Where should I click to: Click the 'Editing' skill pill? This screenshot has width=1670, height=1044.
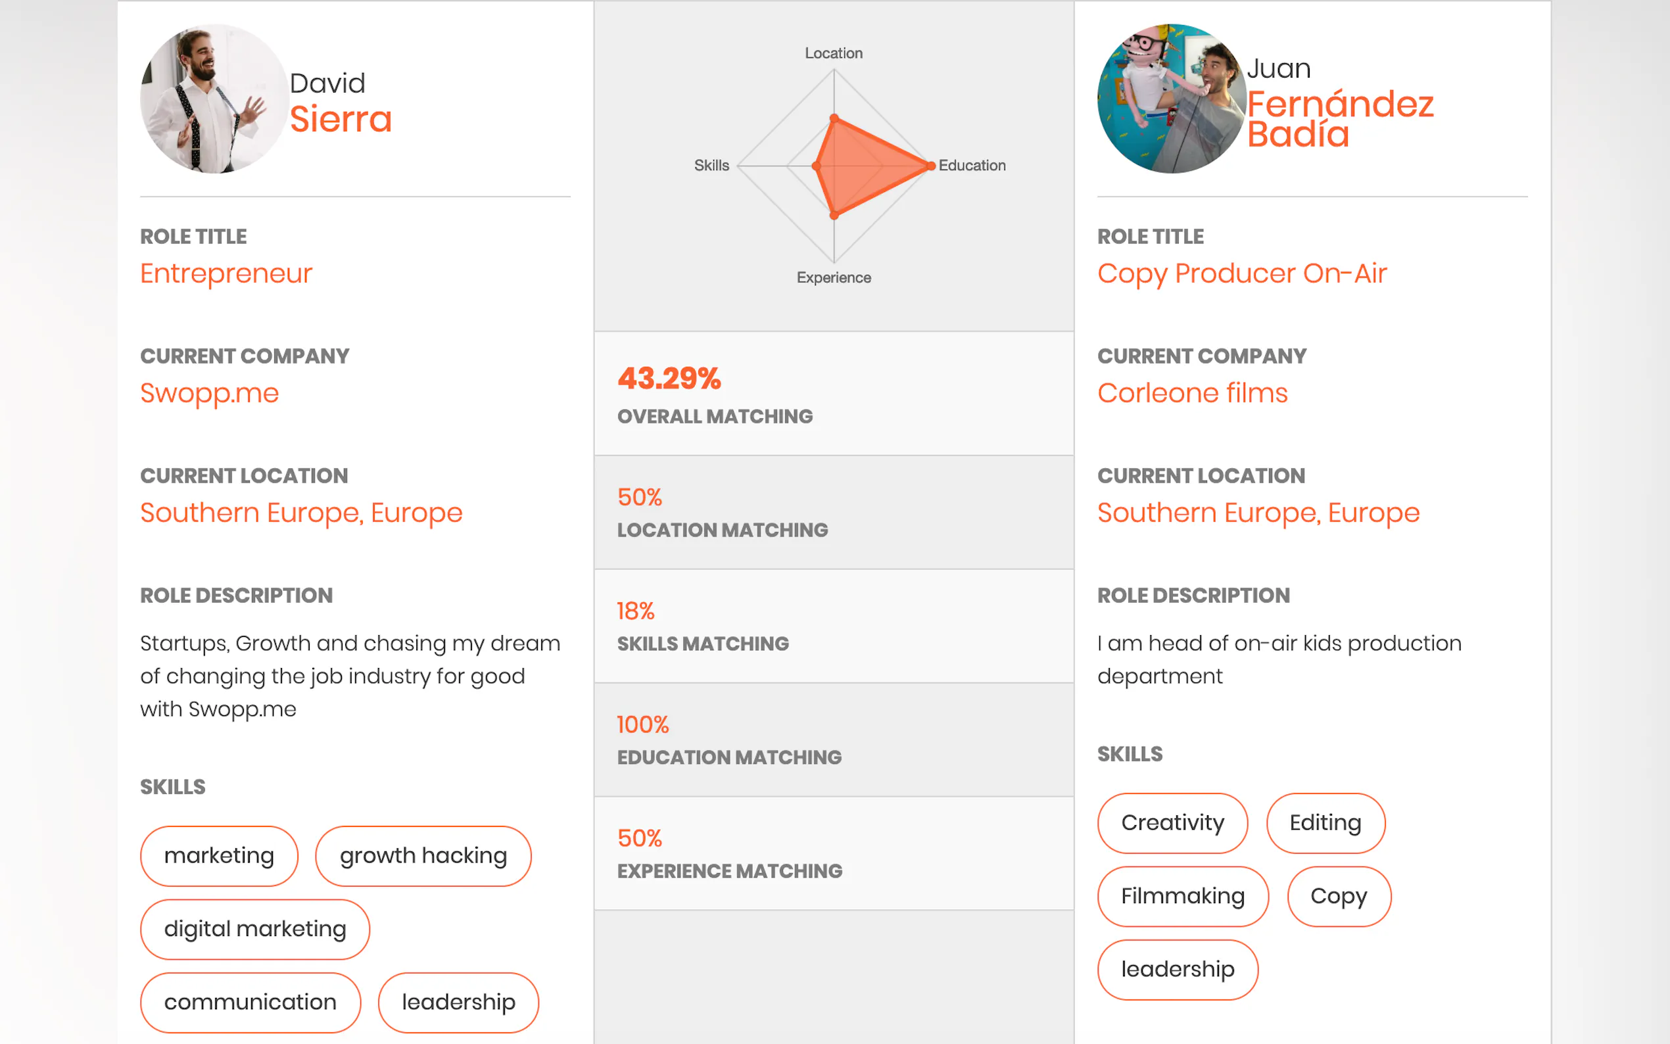[x=1325, y=822]
